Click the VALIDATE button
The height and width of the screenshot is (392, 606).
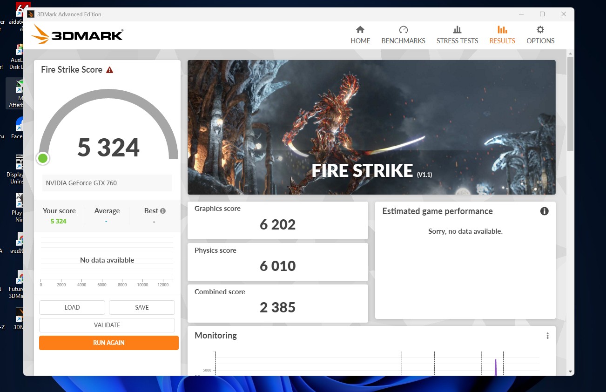point(107,325)
